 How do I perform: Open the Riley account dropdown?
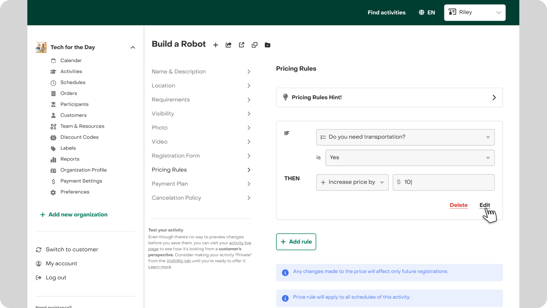[x=475, y=12]
